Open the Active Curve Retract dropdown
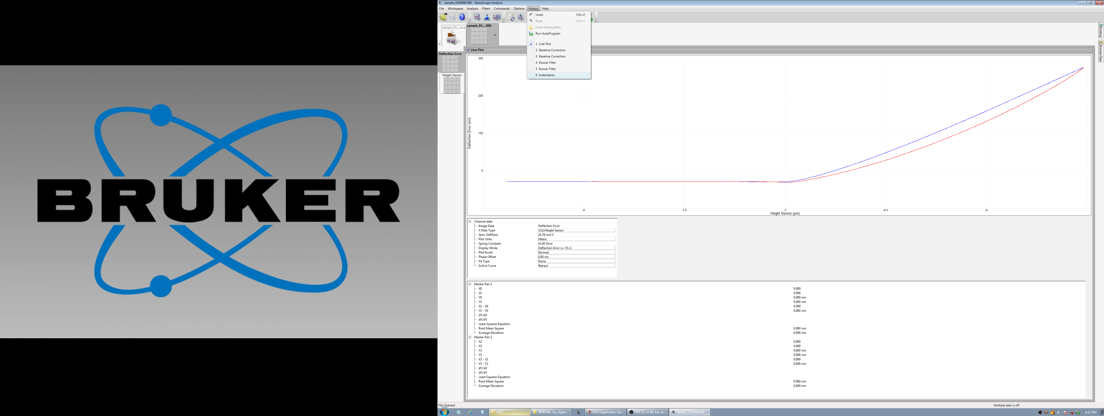This screenshot has height=416, width=1104. 576,266
